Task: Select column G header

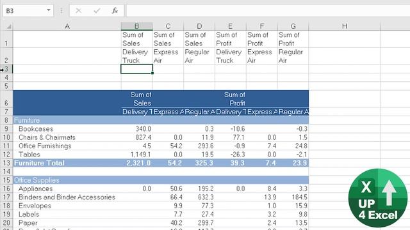Action: [293, 26]
